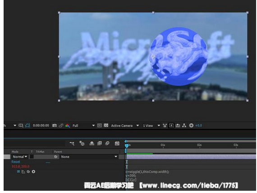Take a snapshot with the camera icon
The height and width of the screenshot is (193, 257).
pos(55,126)
